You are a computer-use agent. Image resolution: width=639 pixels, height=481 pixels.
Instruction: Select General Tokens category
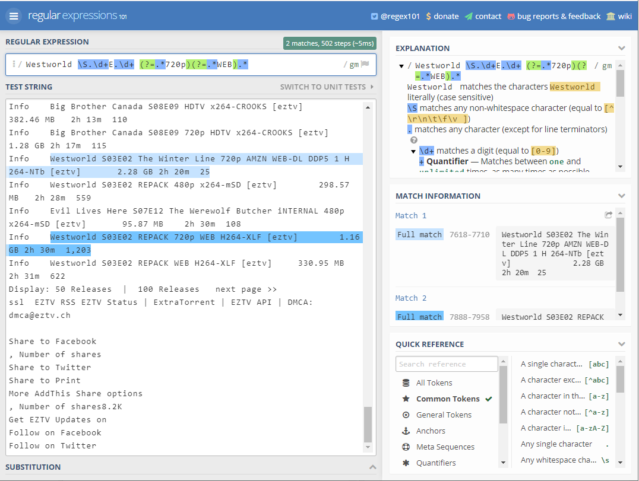click(444, 415)
